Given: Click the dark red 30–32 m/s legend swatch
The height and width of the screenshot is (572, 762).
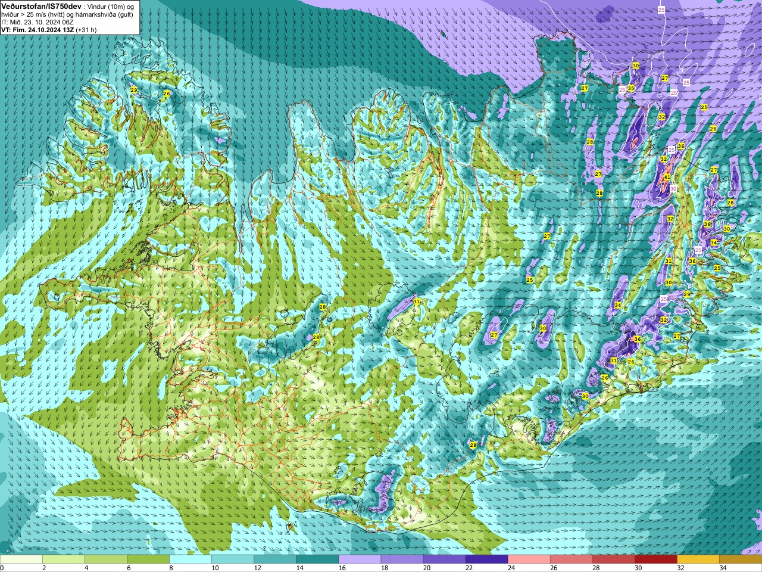Looking at the screenshot, I should 655,559.
